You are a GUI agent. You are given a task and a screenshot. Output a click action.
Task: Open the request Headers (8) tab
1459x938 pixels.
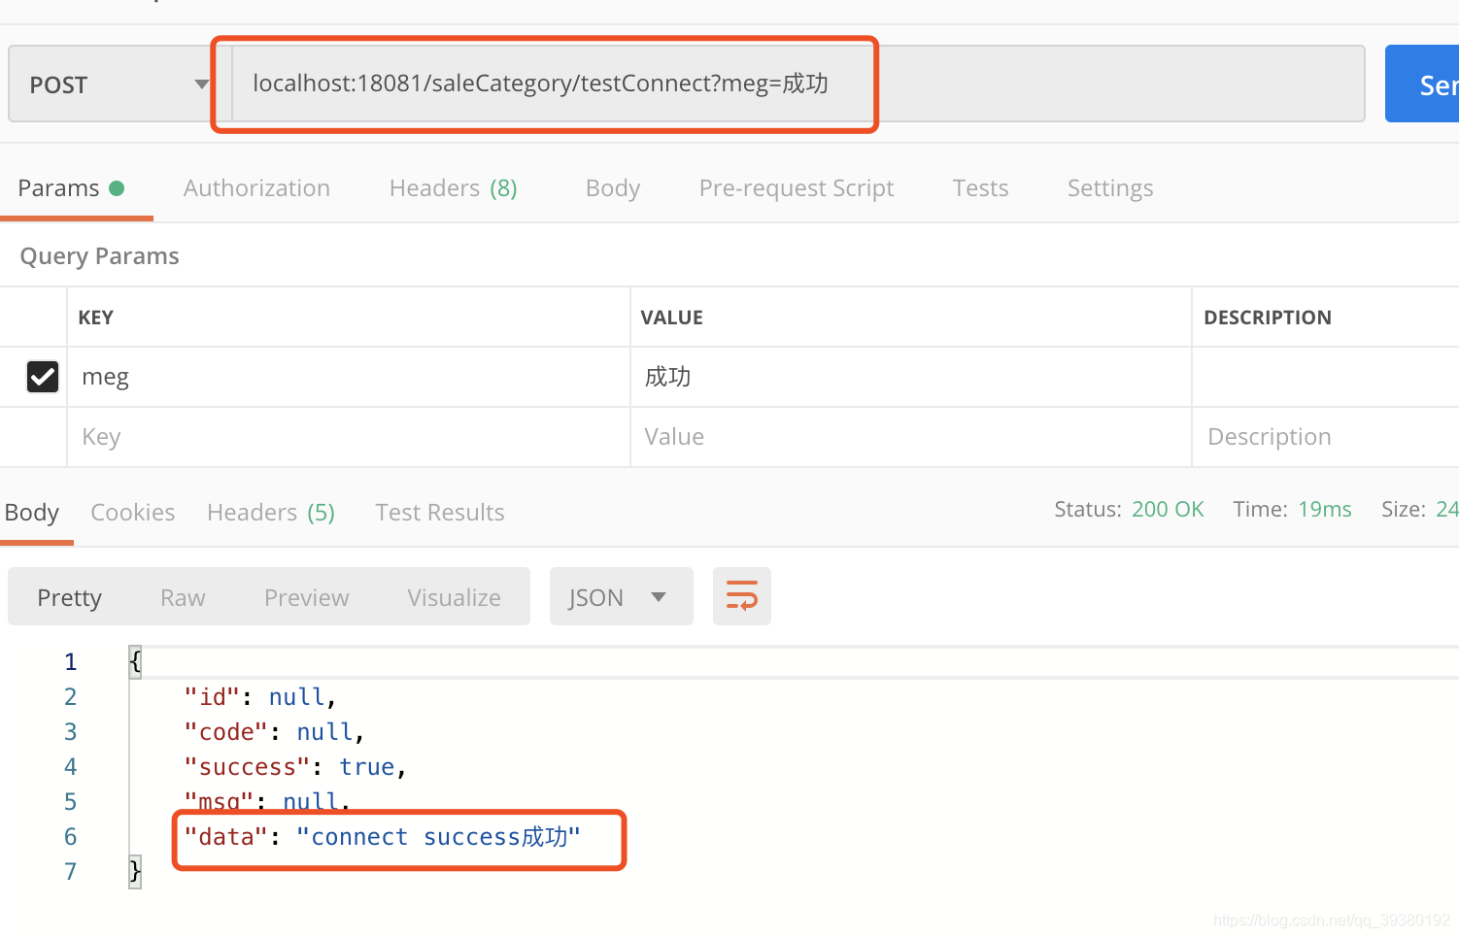point(453,188)
